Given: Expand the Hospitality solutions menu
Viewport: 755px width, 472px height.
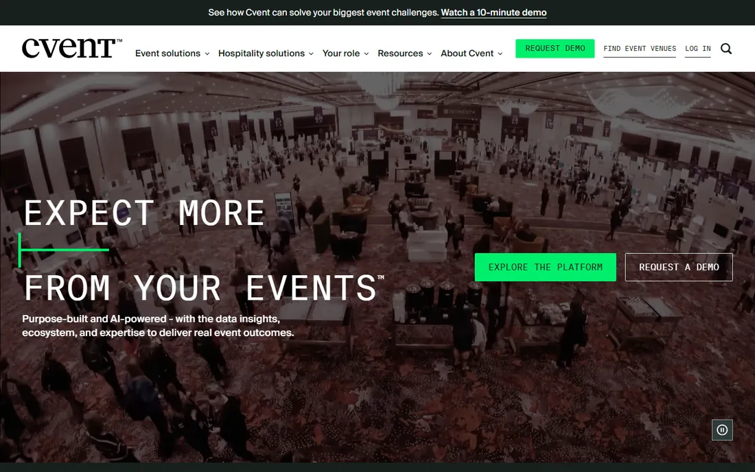Looking at the screenshot, I should pos(266,54).
